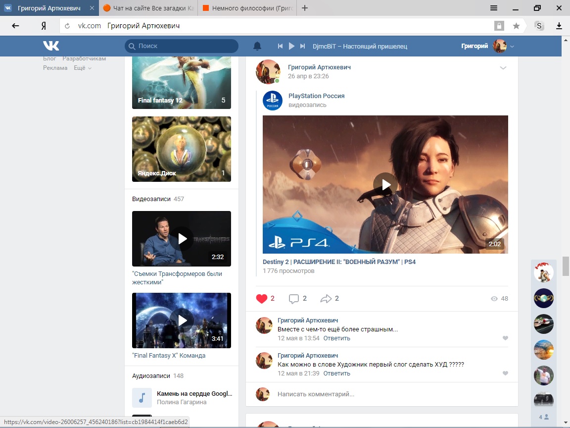Open top friend avatar in chat sidebar
Image resolution: width=570 pixels, height=428 pixels.
[x=543, y=272]
